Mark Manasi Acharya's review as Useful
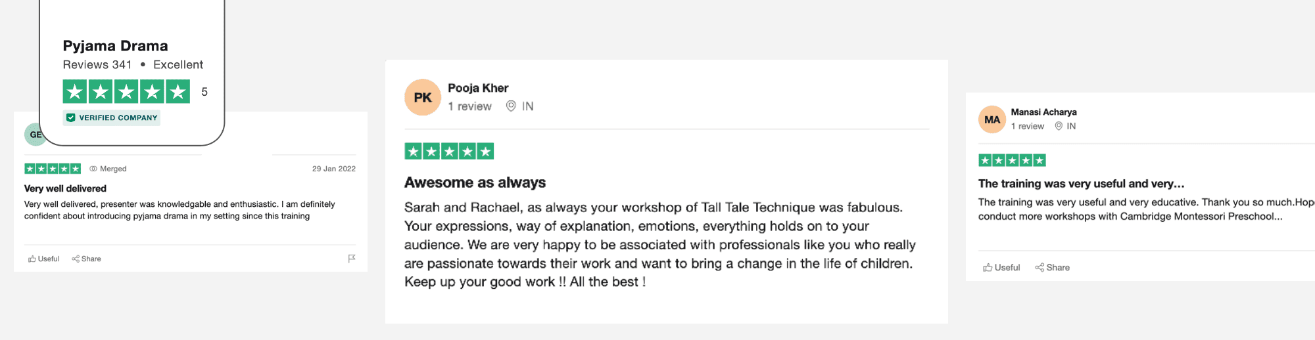This screenshot has width=1315, height=340. [1001, 267]
